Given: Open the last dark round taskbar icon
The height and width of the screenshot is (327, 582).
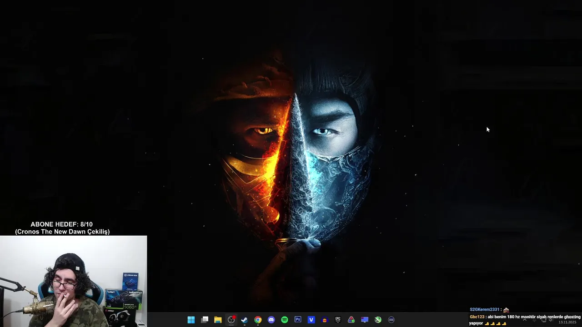Looking at the screenshot, I should (391, 320).
